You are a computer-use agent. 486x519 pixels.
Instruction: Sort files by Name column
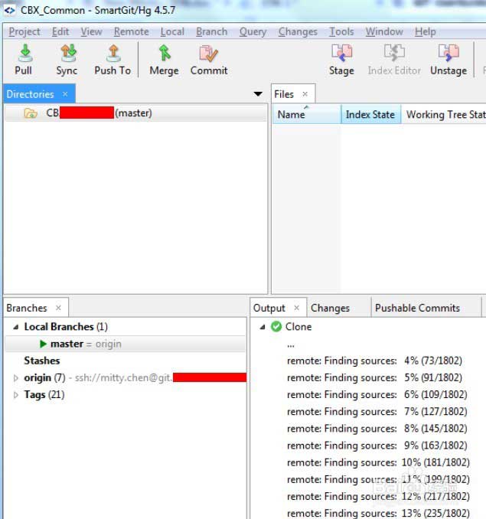pyautogui.click(x=306, y=115)
